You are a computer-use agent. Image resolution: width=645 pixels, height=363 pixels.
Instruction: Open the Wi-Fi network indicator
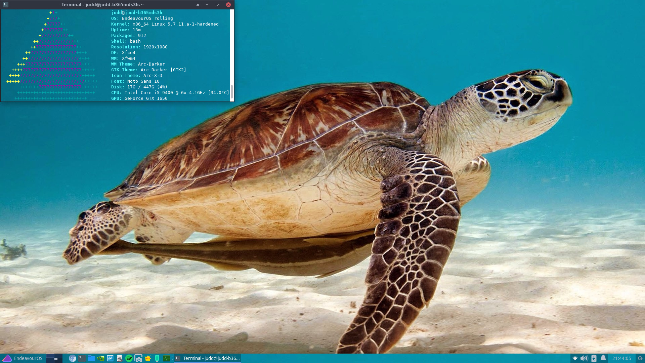(x=575, y=358)
